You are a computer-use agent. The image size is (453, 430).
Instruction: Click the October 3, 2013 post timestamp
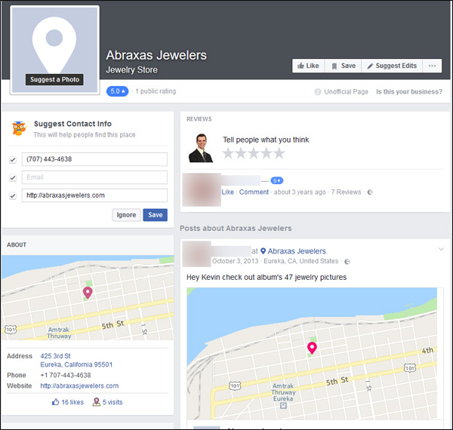click(235, 261)
